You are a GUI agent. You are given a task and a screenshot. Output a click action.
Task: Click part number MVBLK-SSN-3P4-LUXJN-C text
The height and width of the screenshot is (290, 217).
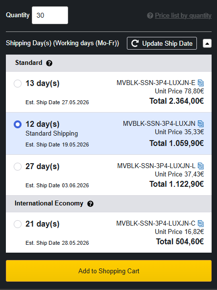[156, 223]
